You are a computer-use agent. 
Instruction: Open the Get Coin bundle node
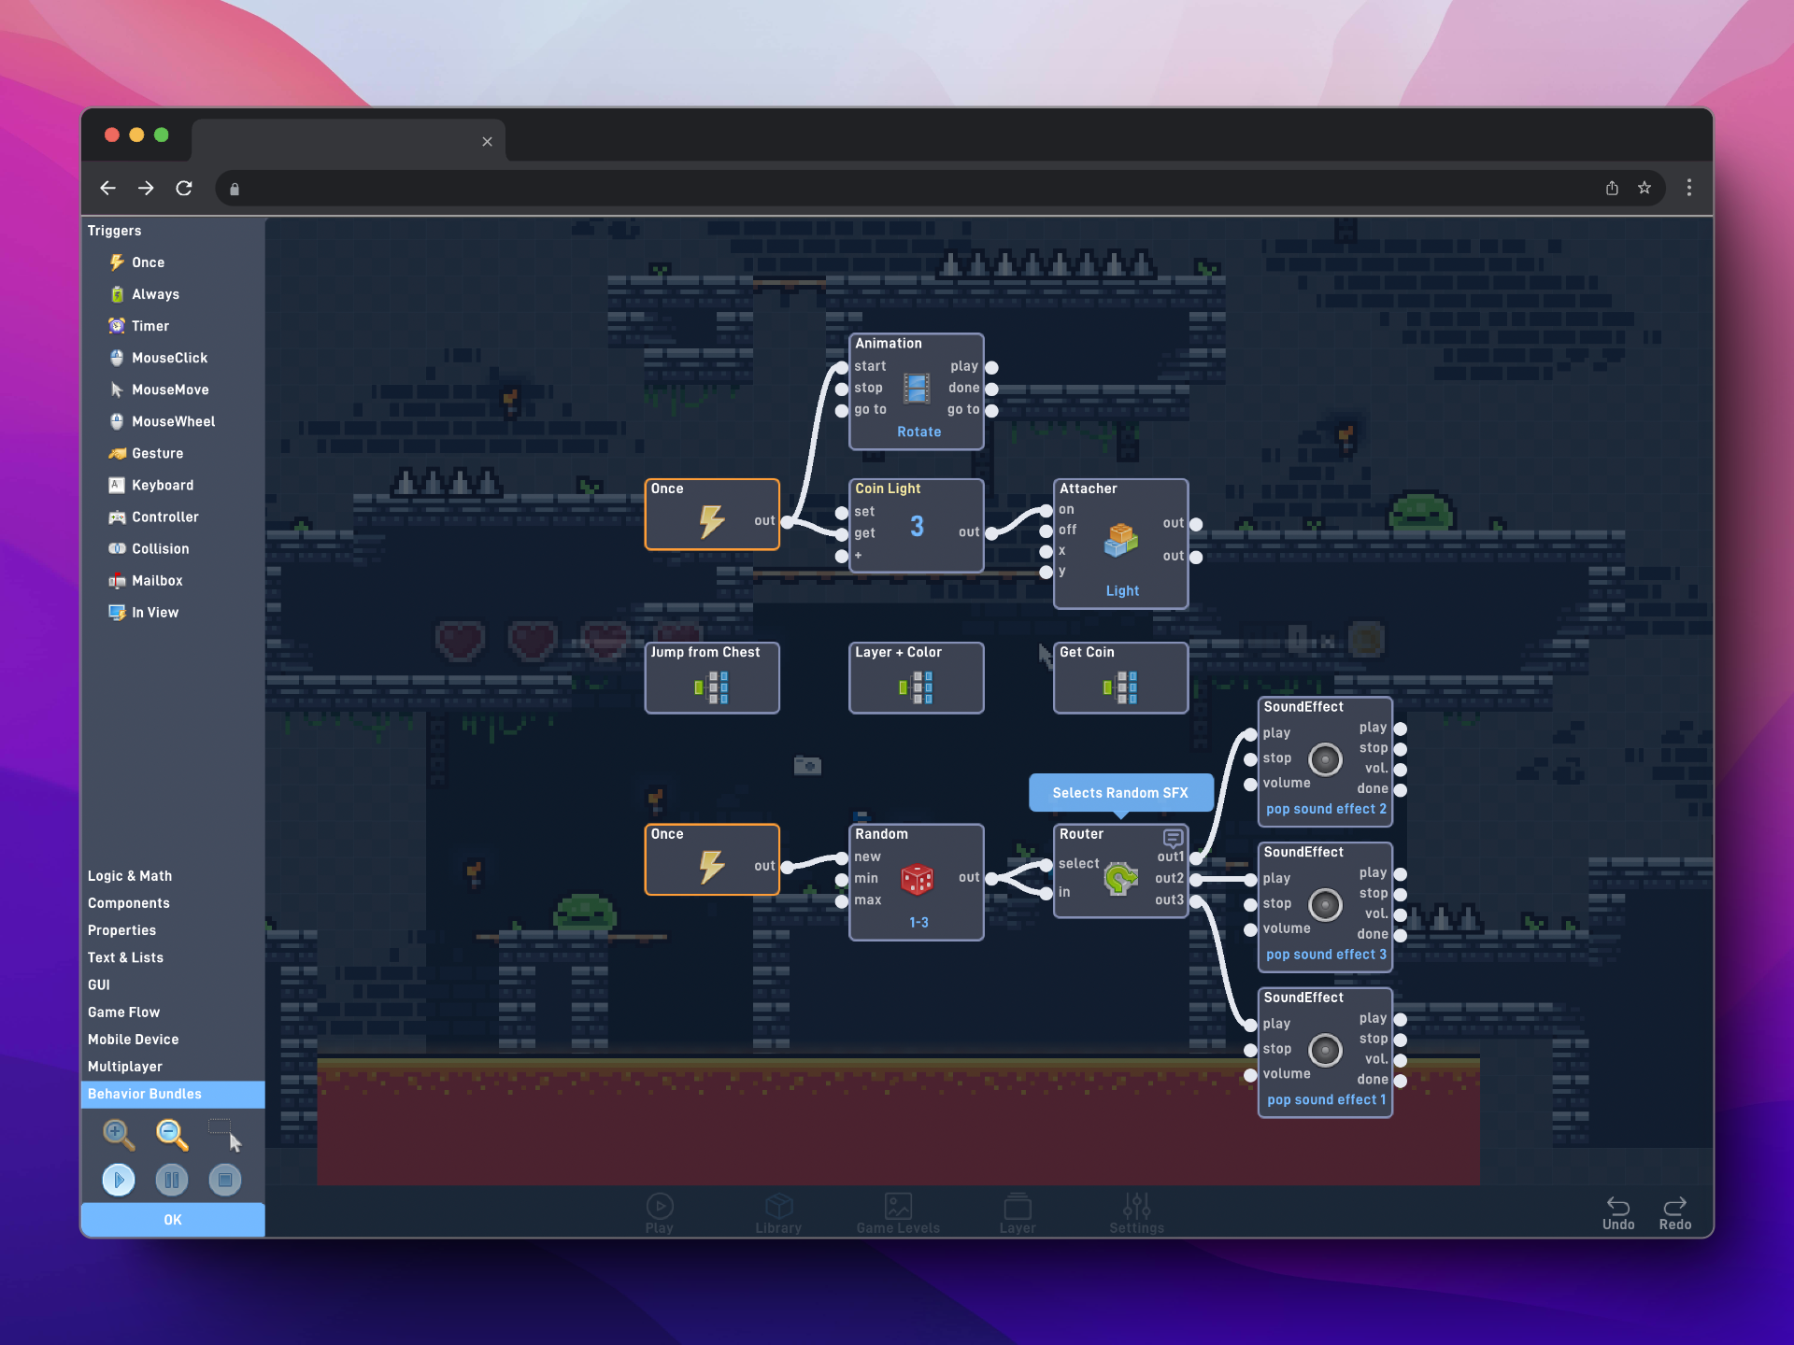point(1120,677)
